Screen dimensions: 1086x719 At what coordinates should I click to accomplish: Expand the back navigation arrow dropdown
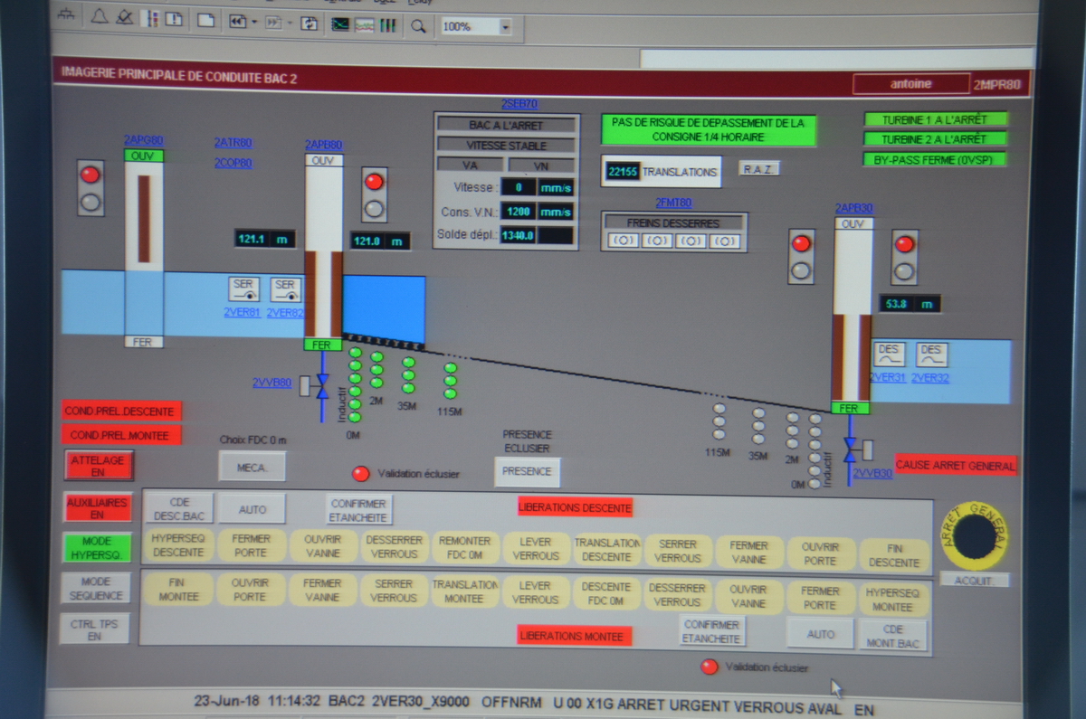(x=253, y=23)
